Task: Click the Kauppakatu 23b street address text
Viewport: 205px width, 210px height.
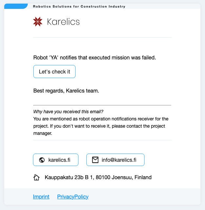Action: 98,178
